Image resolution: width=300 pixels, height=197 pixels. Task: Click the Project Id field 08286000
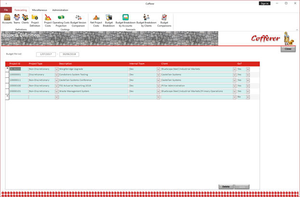(x=19, y=69)
